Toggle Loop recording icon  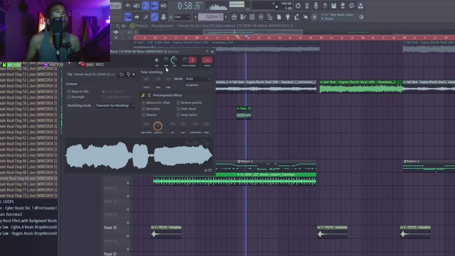tap(163, 6)
